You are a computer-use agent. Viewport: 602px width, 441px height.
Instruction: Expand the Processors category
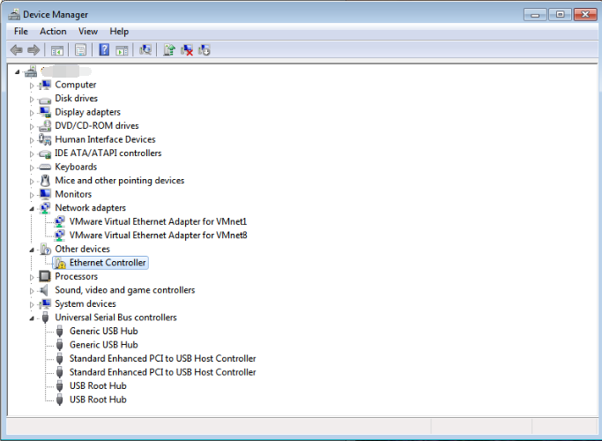tap(32, 277)
